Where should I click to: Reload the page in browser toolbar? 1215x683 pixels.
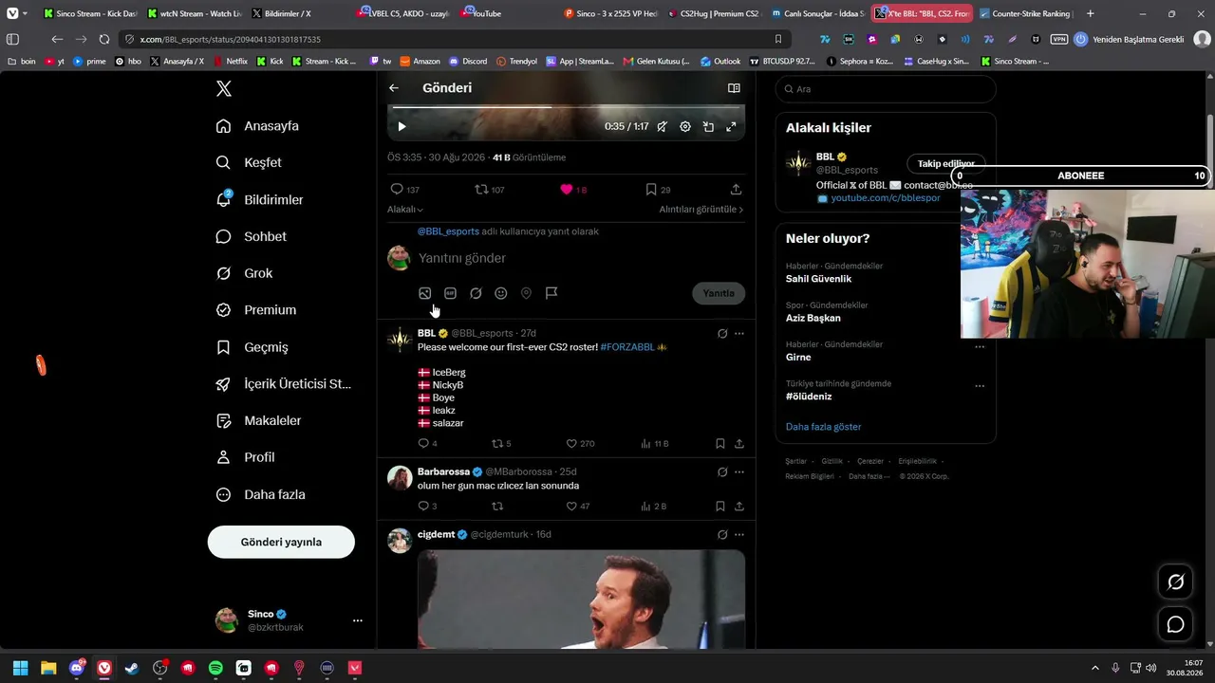[104, 39]
